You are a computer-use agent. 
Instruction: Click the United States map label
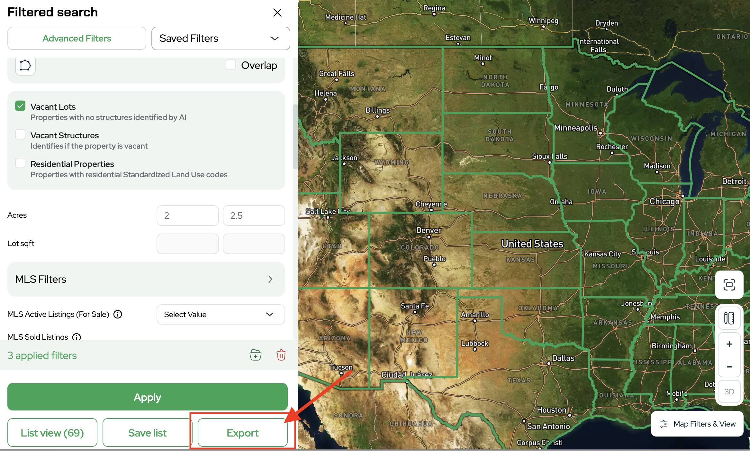click(532, 244)
